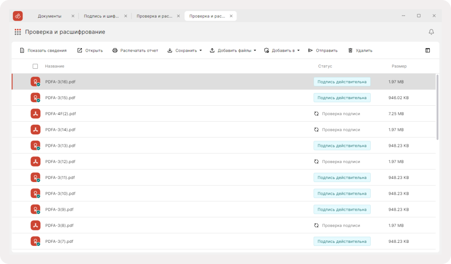Click the Открыть toolbar button
The height and width of the screenshot is (264, 451).
pyautogui.click(x=90, y=50)
